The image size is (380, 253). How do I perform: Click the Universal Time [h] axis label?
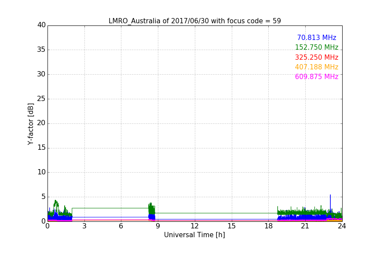194,235
